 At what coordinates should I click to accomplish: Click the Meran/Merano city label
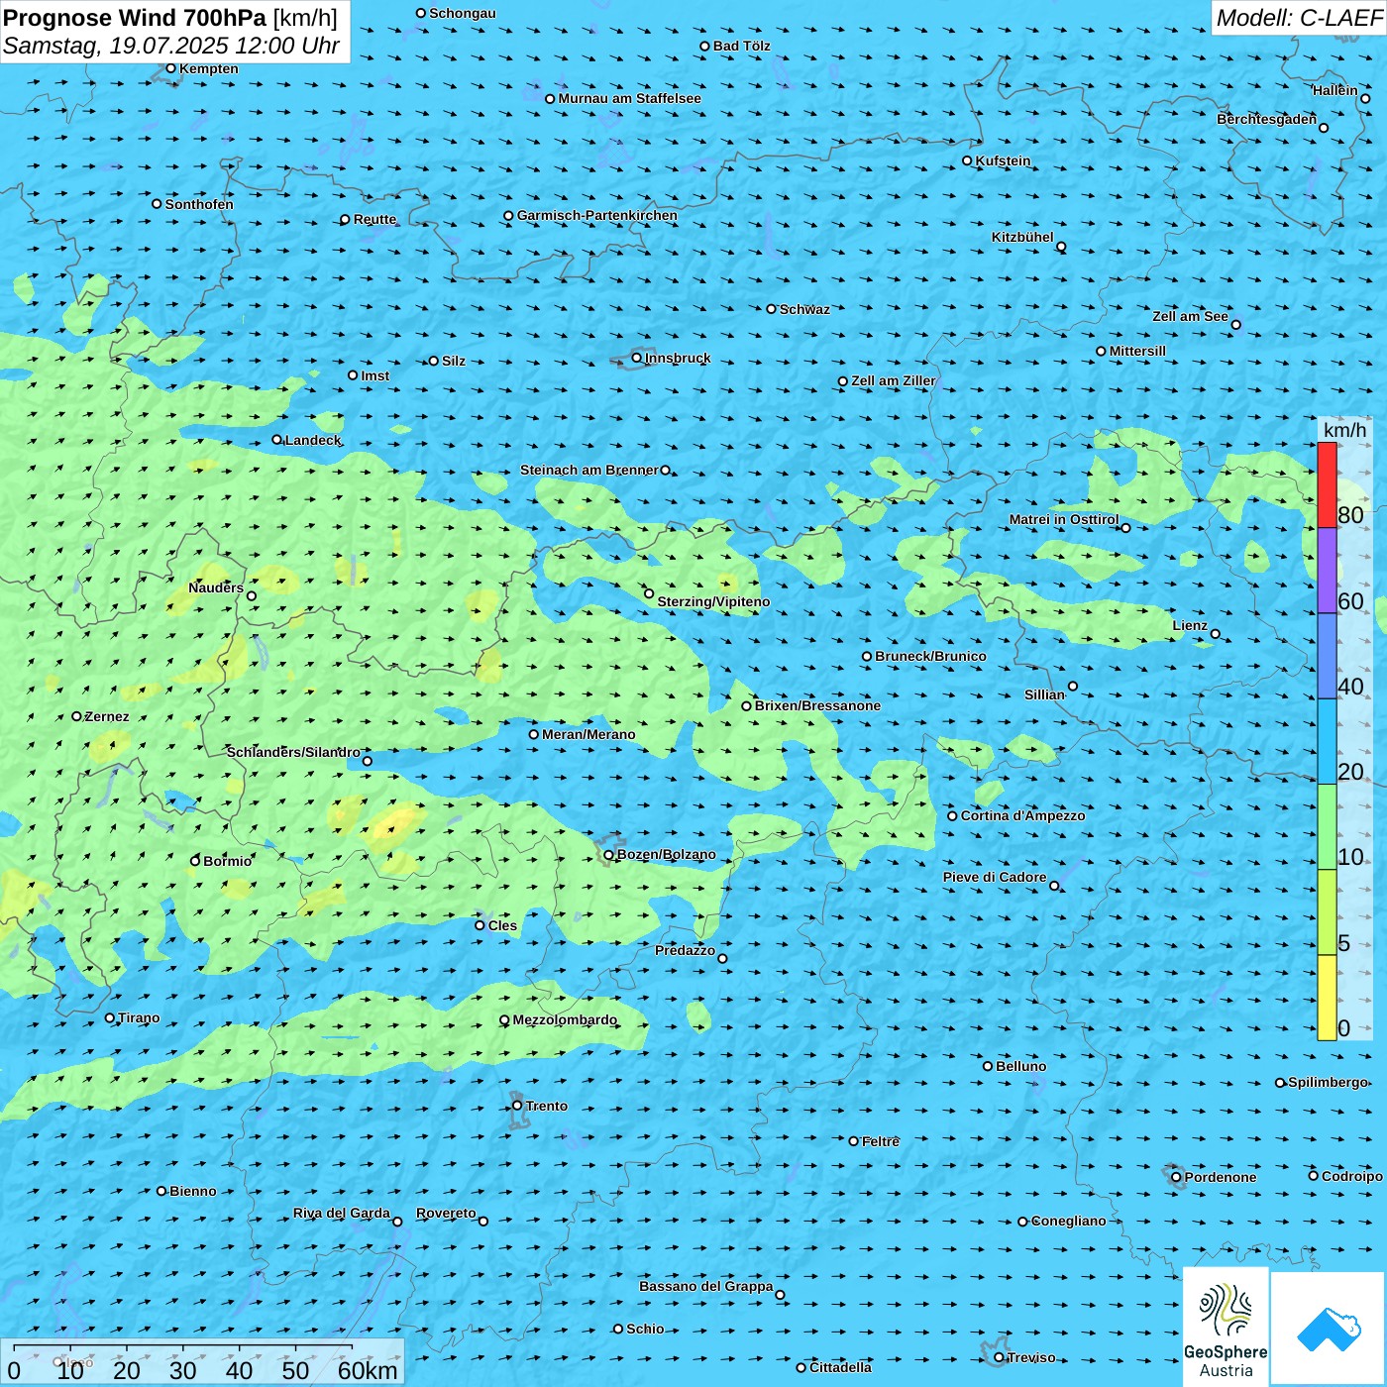(588, 734)
